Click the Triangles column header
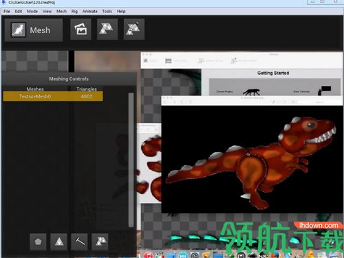Viewport: 344px width, 258px height. pos(87,89)
